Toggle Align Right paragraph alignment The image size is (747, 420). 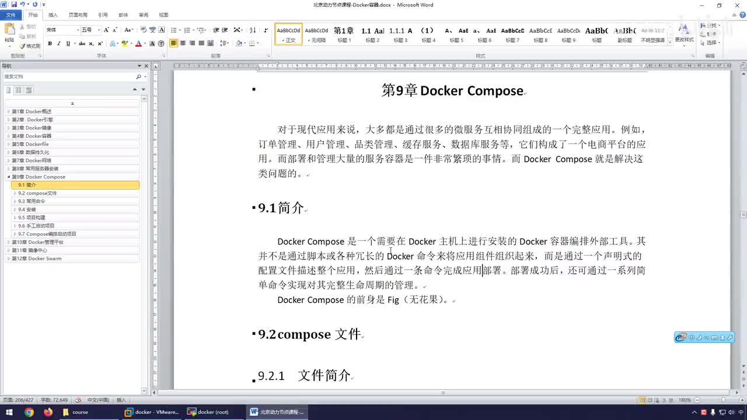[192, 44]
